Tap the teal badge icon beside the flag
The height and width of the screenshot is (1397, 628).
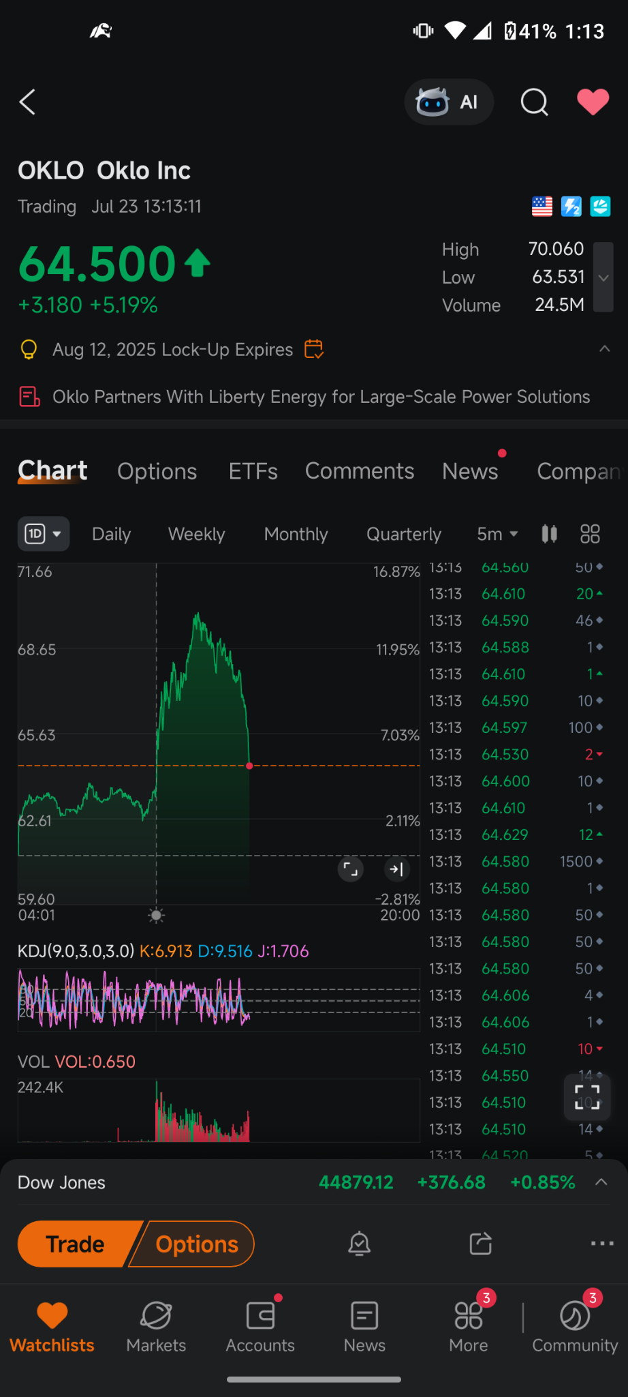click(601, 206)
